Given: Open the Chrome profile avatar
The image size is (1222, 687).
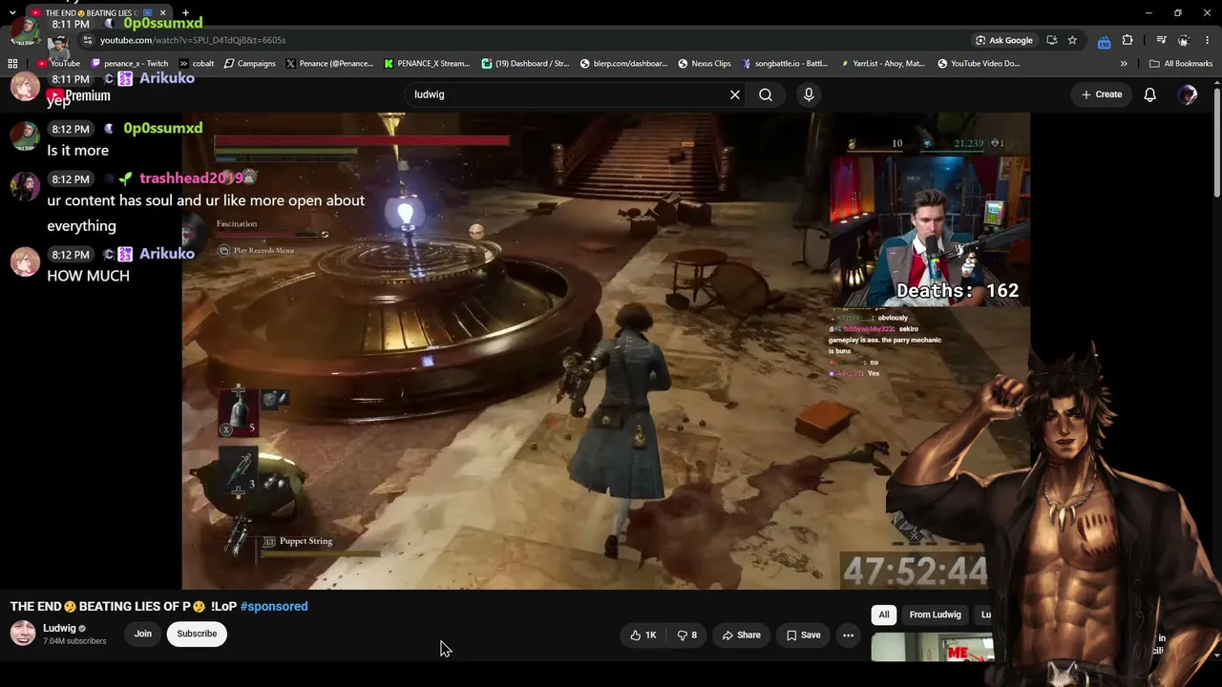Looking at the screenshot, I should (x=1184, y=40).
